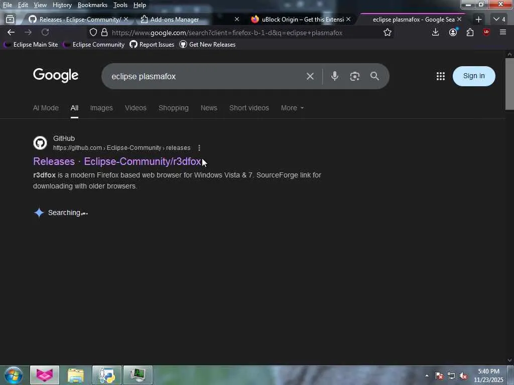Click the Google logo
Viewport: 514px width, 385px height.
pyautogui.click(x=56, y=75)
